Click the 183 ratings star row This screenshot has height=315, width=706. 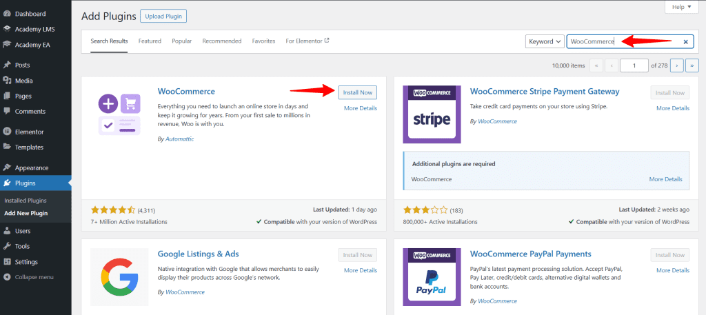pyautogui.click(x=425, y=210)
